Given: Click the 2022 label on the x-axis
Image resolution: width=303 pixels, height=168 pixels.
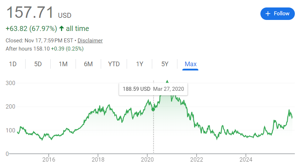Looking at the screenshot, I should pyautogui.click(x=197, y=159).
